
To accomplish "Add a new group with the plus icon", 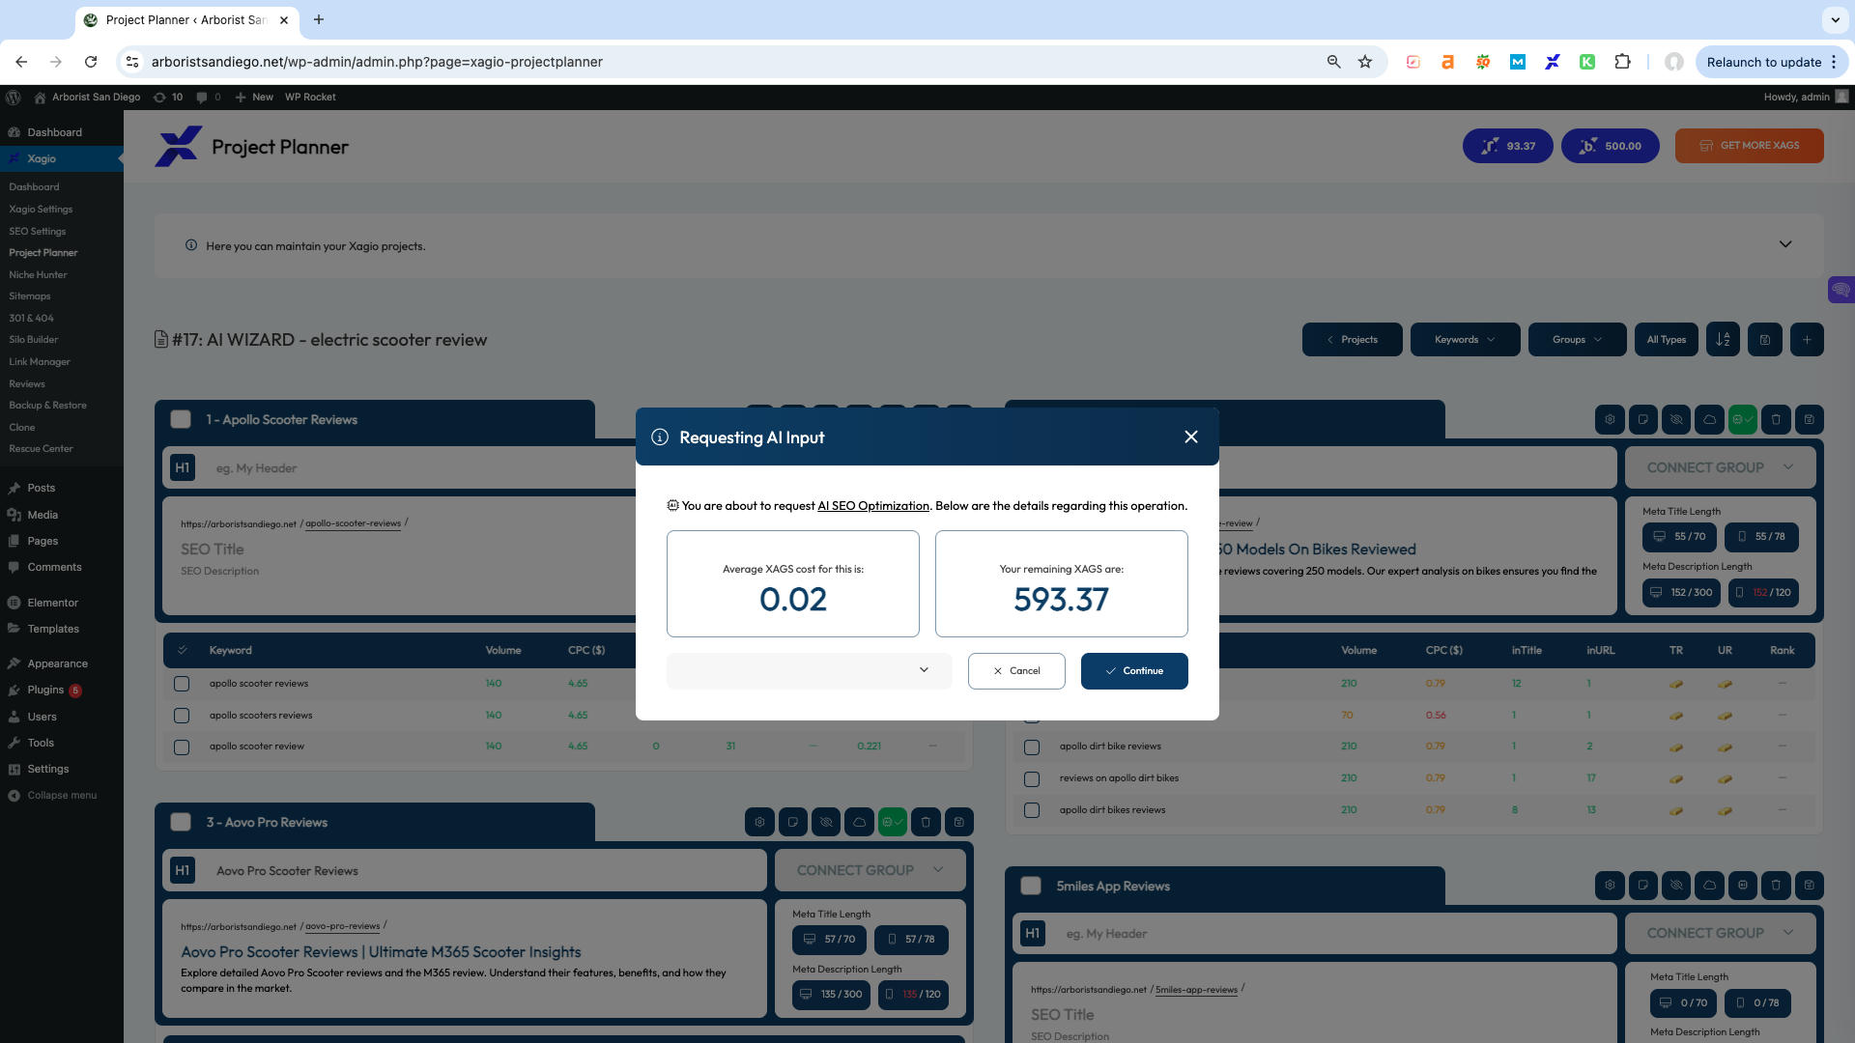I will click(1807, 340).
